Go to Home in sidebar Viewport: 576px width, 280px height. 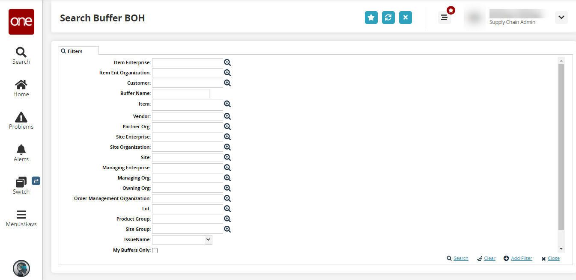[21, 88]
